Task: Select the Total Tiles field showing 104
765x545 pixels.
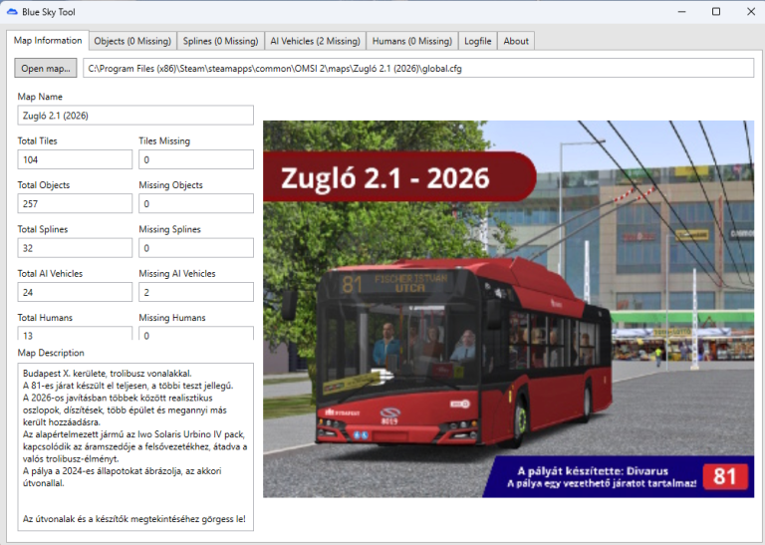Action: point(75,159)
